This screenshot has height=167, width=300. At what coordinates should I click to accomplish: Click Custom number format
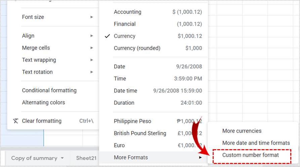[251, 155]
